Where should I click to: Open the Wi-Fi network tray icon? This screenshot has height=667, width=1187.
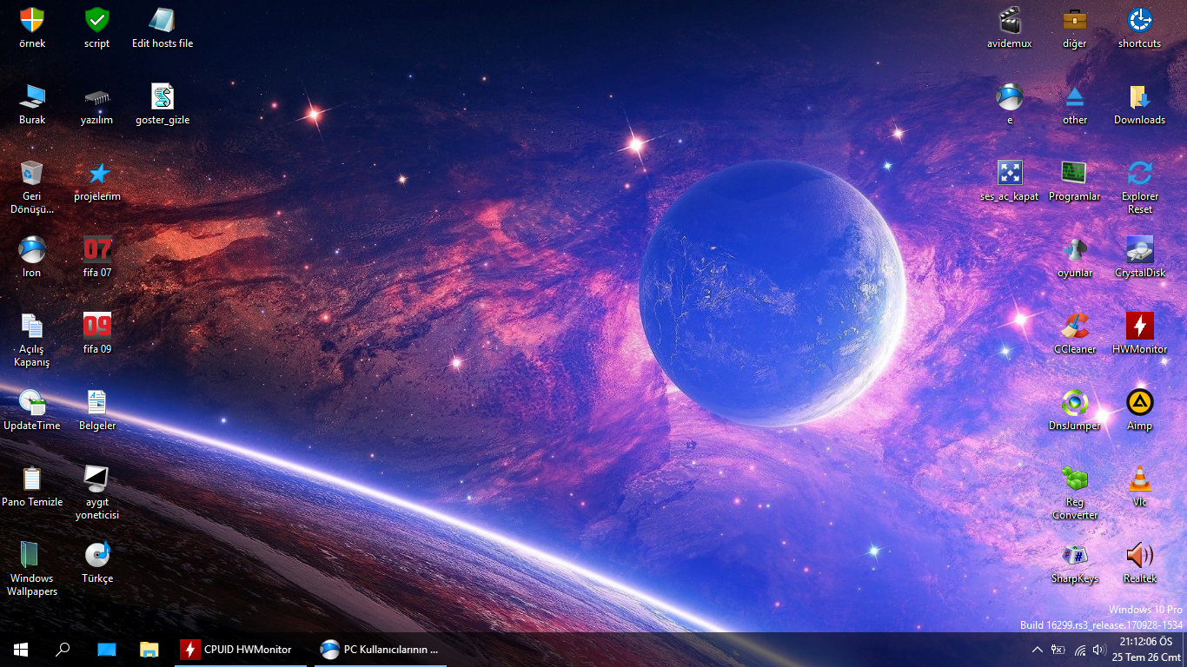[1080, 650]
